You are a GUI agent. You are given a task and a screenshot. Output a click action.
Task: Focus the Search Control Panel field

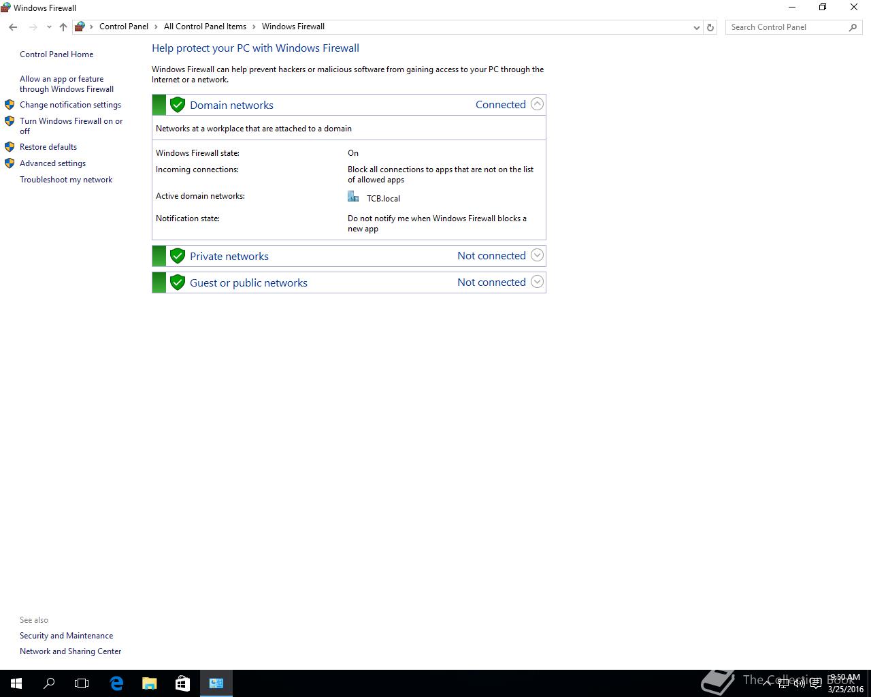coord(786,27)
